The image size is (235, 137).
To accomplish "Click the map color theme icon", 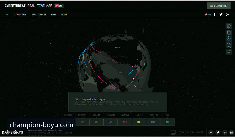I will point(228,32).
